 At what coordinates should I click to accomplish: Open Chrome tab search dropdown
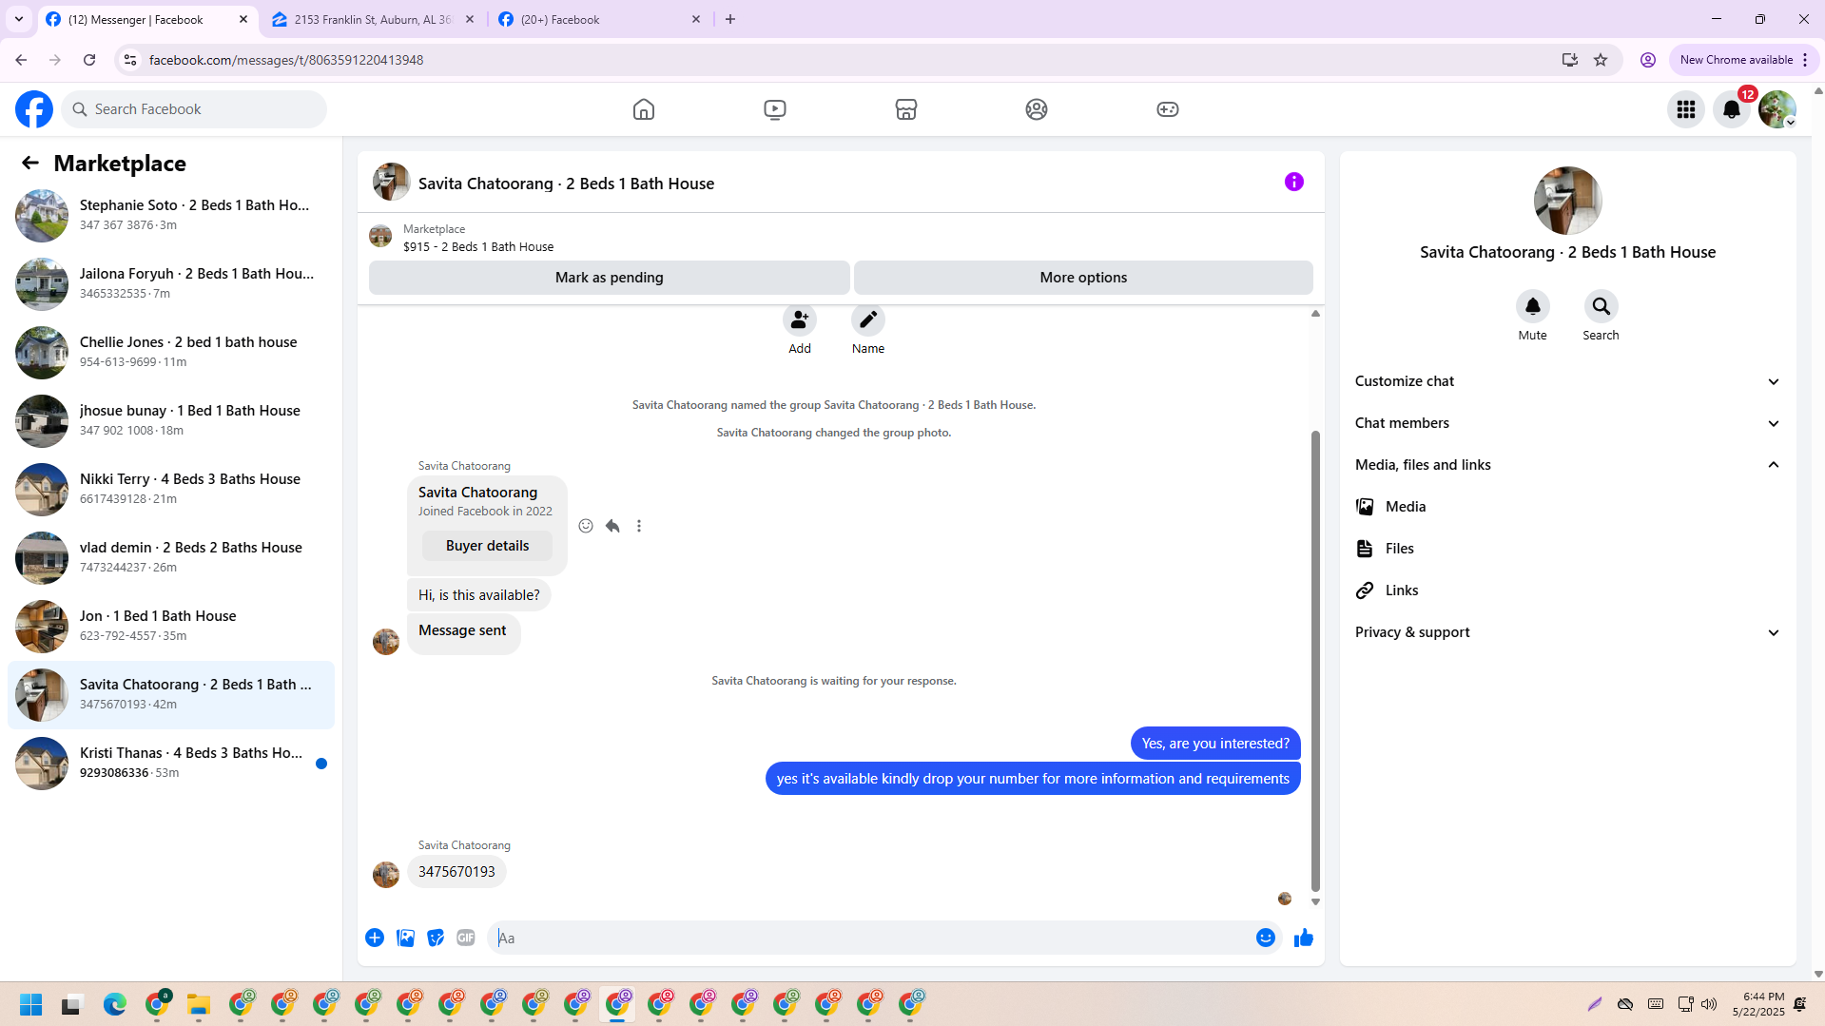click(19, 19)
